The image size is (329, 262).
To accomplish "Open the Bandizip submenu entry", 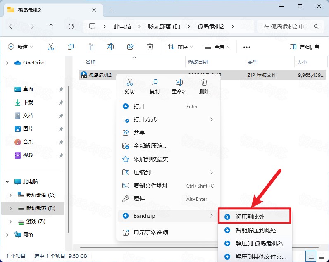I will pyautogui.click(x=168, y=216).
